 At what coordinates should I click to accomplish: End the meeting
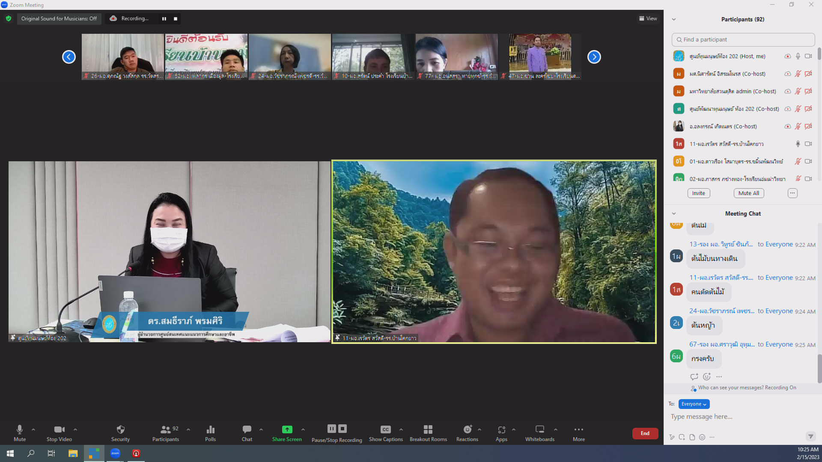(645, 433)
